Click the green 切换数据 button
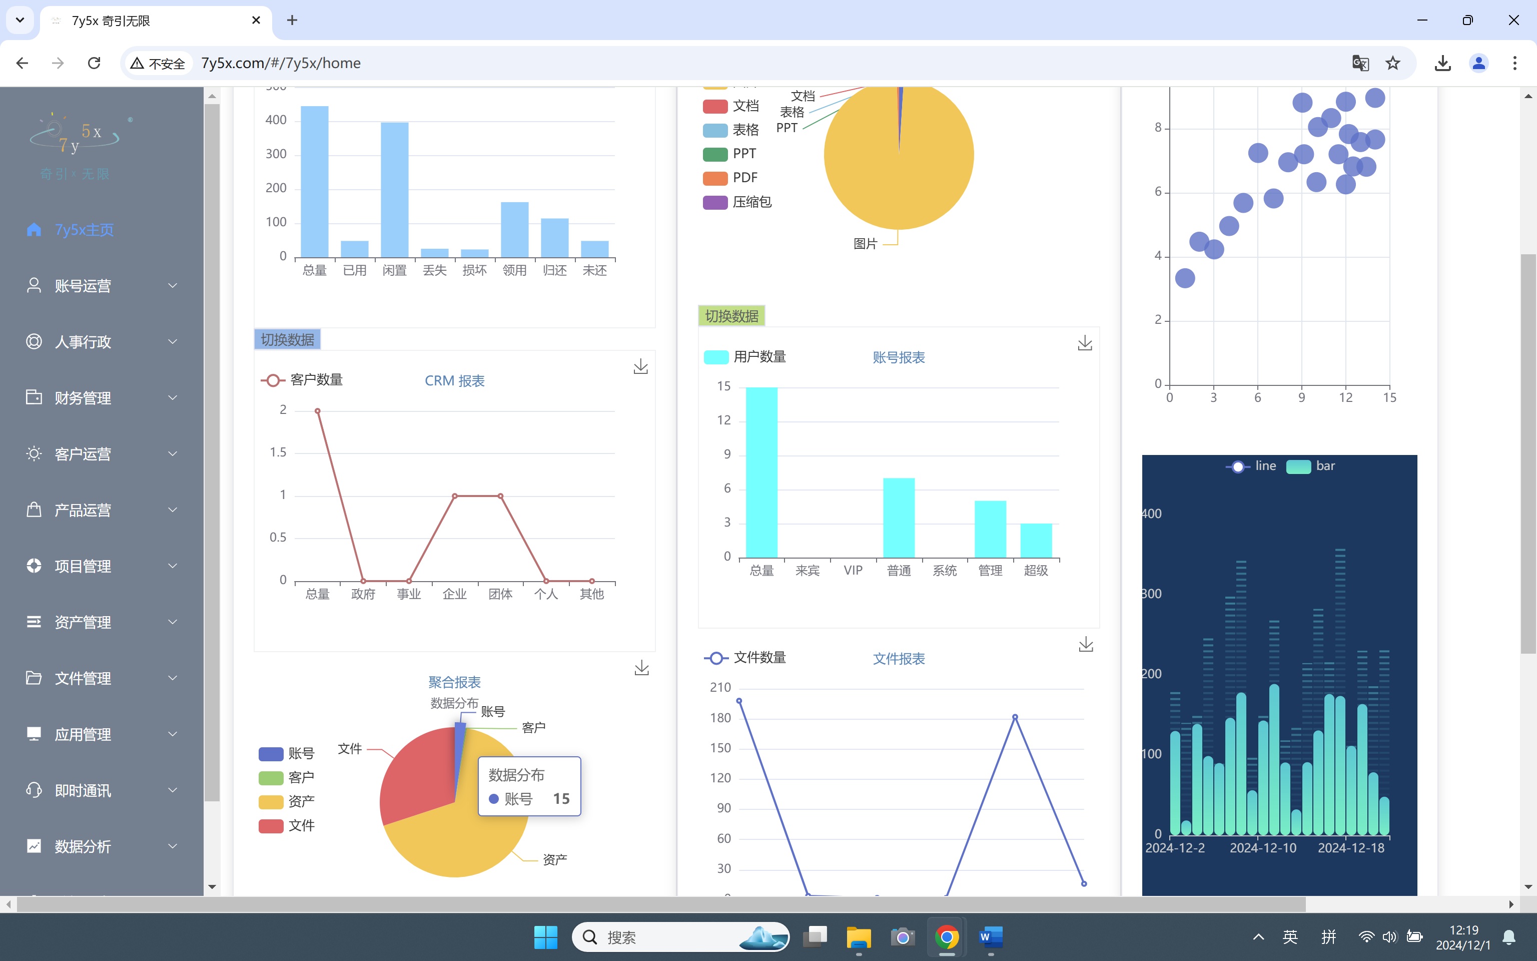 731,316
